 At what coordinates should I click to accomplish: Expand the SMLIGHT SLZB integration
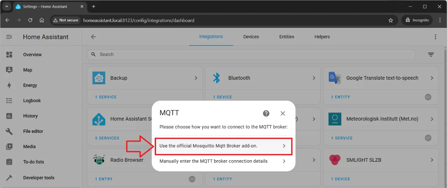click(x=432, y=160)
